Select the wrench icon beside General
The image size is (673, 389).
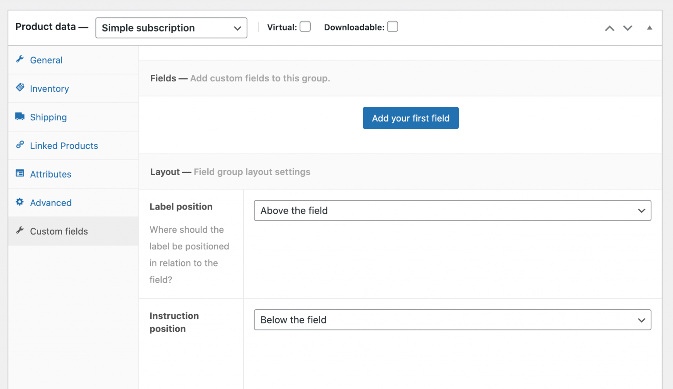point(20,60)
